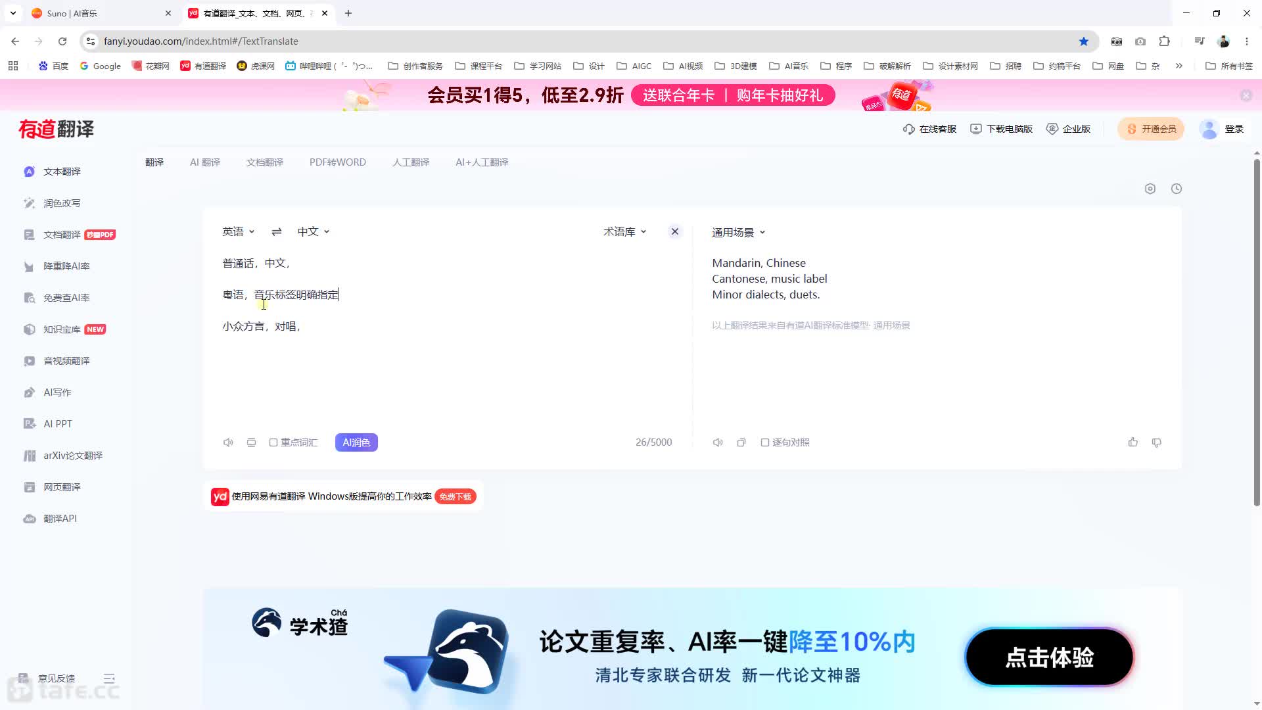Click the AI润色 button
This screenshot has height=710, width=1262.
point(356,442)
